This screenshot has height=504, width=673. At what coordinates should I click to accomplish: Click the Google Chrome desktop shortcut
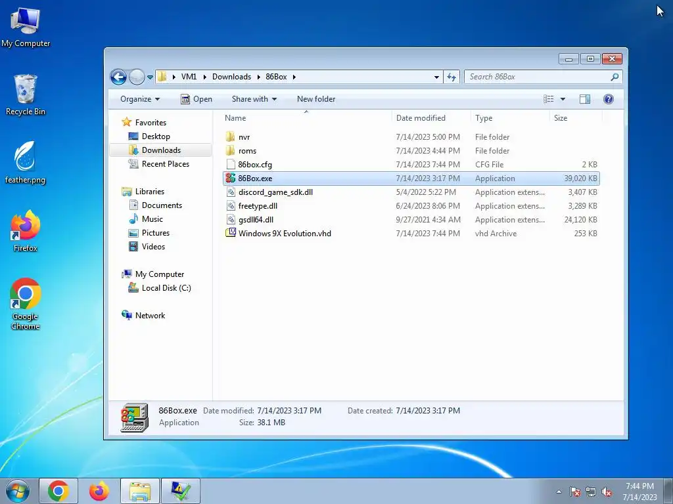click(26, 304)
